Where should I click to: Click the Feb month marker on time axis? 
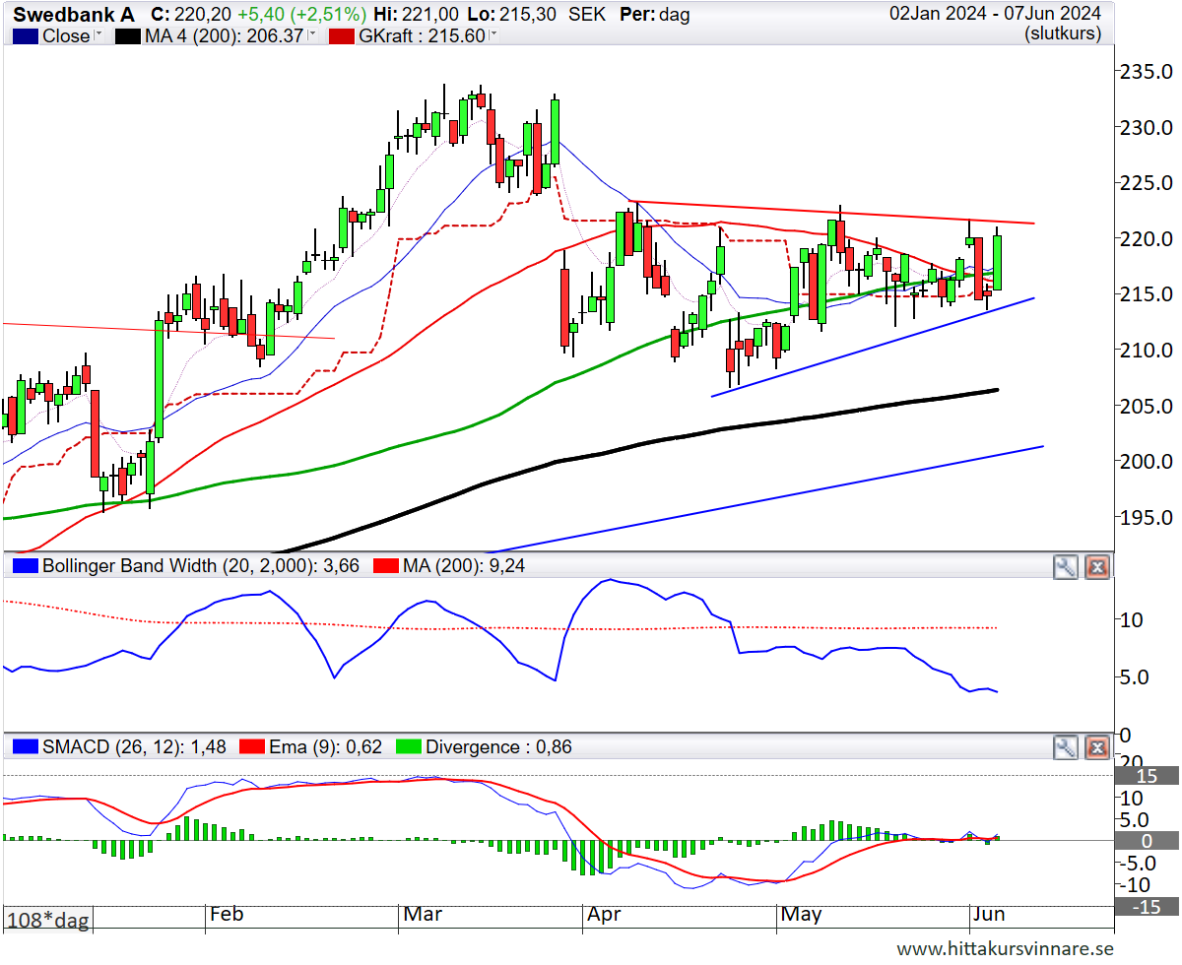click(227, 915)
